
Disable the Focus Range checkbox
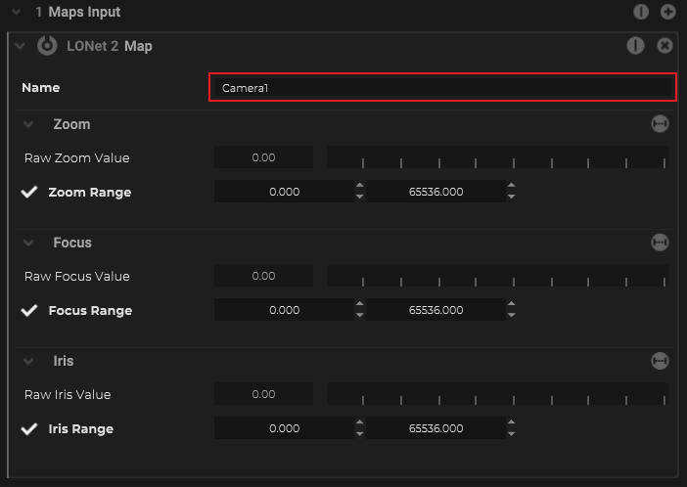29,311
